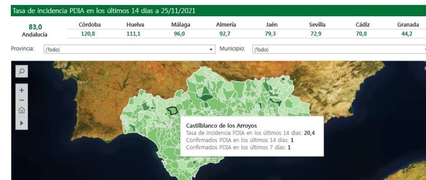Open the Municipio dropdown
This screenshot has height=180, width=426.
[339, 49]
